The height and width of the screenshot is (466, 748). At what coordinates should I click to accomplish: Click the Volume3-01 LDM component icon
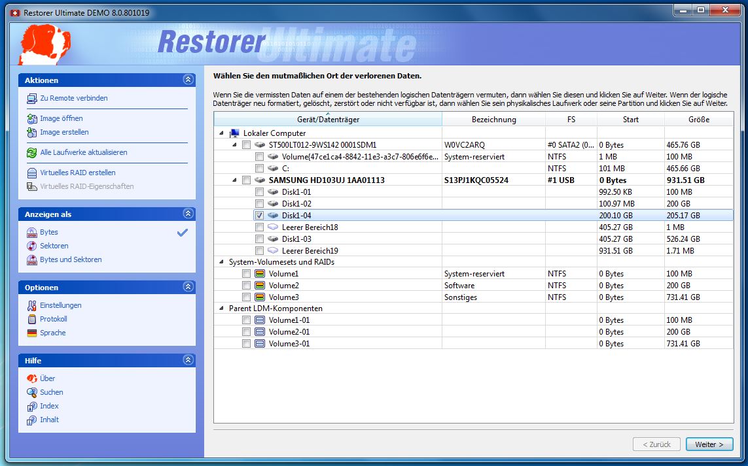260,344
